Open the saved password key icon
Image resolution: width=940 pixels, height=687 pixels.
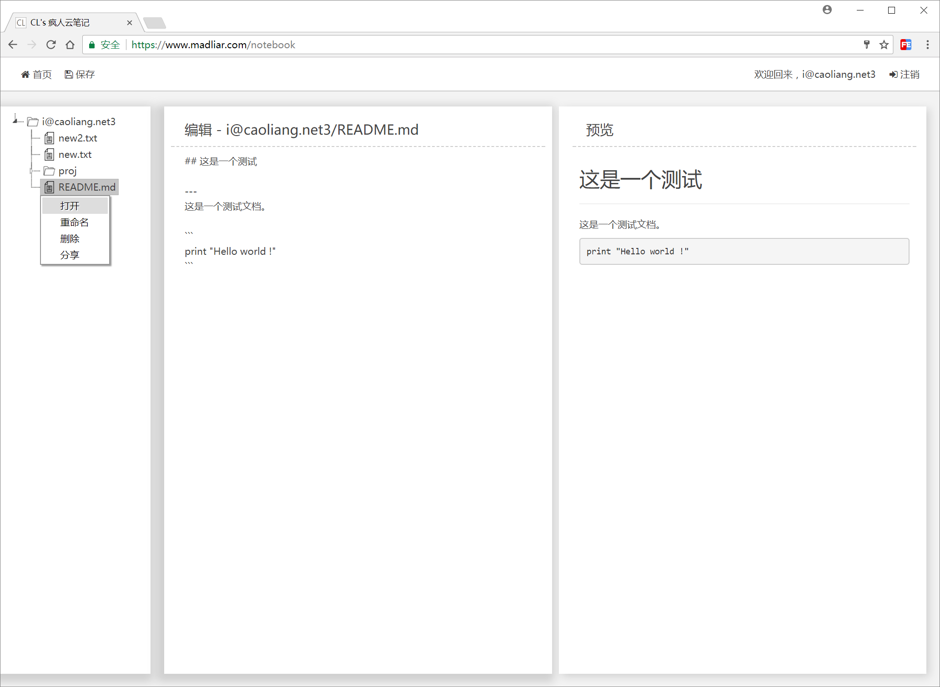(x=867, y=45)
